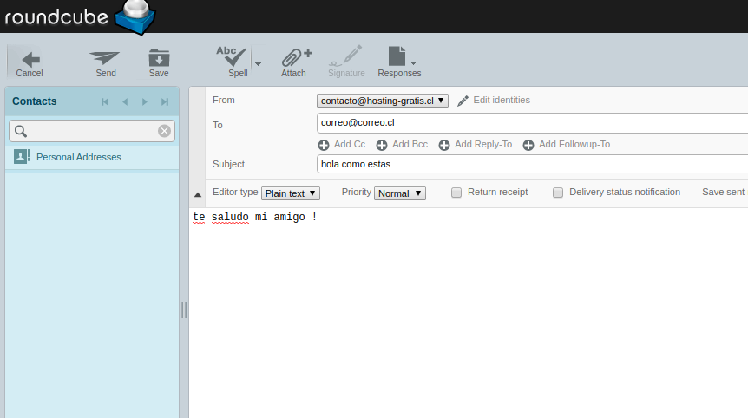This screenshot has width=748, height=418.
Task: Go to previous contacts page
Action: [x=125, y=101]
